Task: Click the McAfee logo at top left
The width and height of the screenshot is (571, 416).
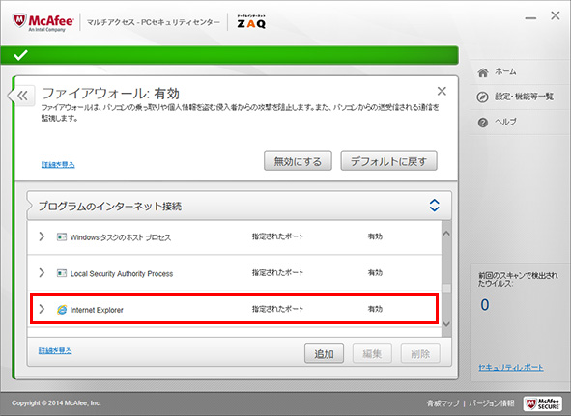Action: (43, 22)
